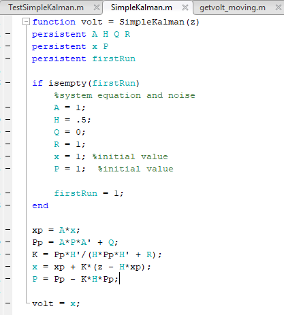
Task: Set breakpoint on 'firstRun = 1;' line
Action: point(8,193)
